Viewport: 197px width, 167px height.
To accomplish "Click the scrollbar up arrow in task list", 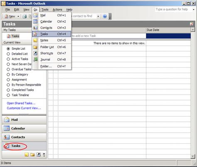I will (193, 29).
